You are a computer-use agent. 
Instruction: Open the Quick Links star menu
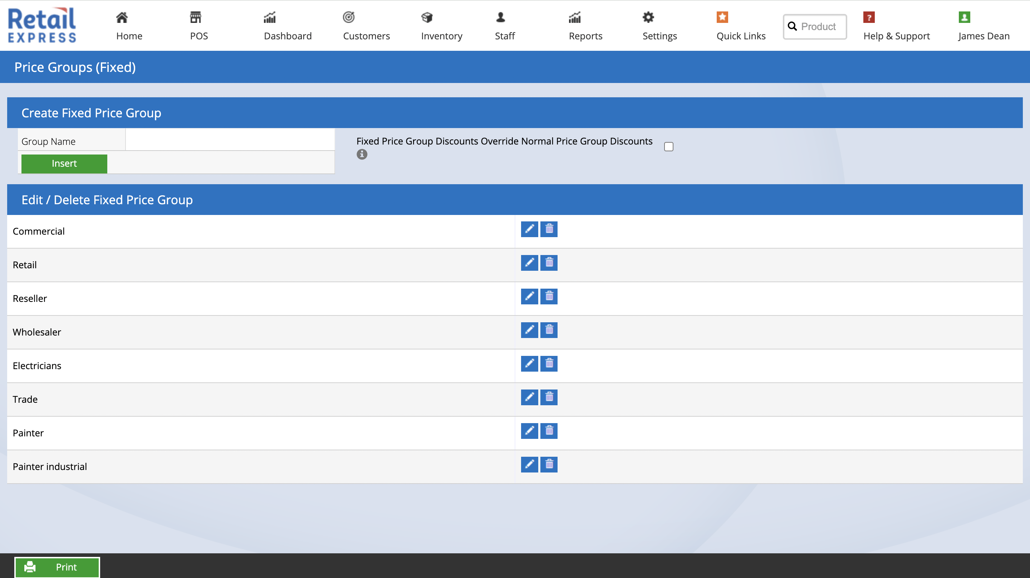[741, 26]
